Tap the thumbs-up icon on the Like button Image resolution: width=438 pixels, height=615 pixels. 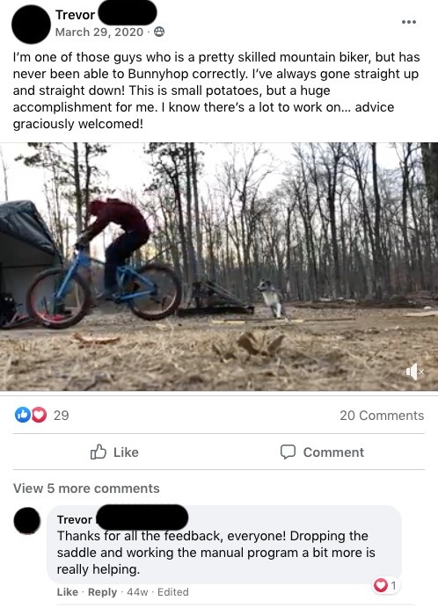[x=99, y=452]
